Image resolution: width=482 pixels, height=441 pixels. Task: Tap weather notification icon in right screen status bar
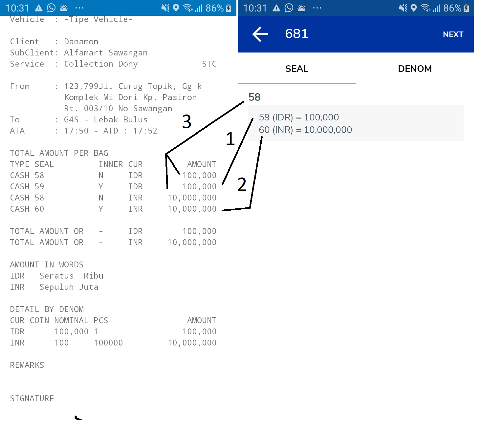(x=301, y=8)
